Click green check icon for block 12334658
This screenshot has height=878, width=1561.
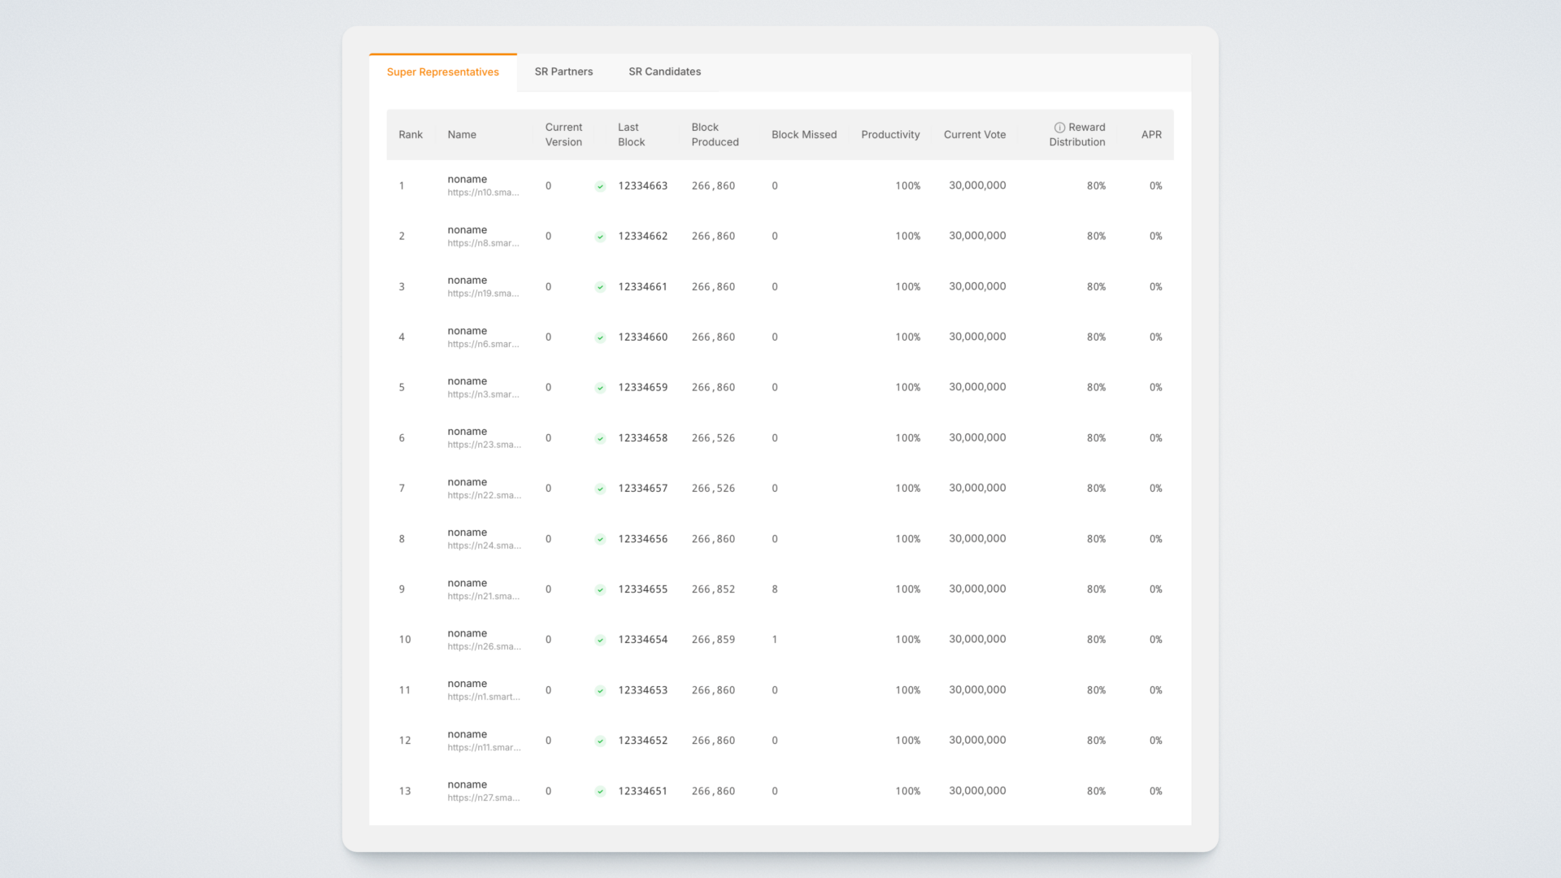(600, 438)
